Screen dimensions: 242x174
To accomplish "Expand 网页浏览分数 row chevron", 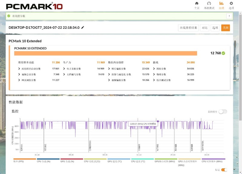I will [x=19, y=80].
